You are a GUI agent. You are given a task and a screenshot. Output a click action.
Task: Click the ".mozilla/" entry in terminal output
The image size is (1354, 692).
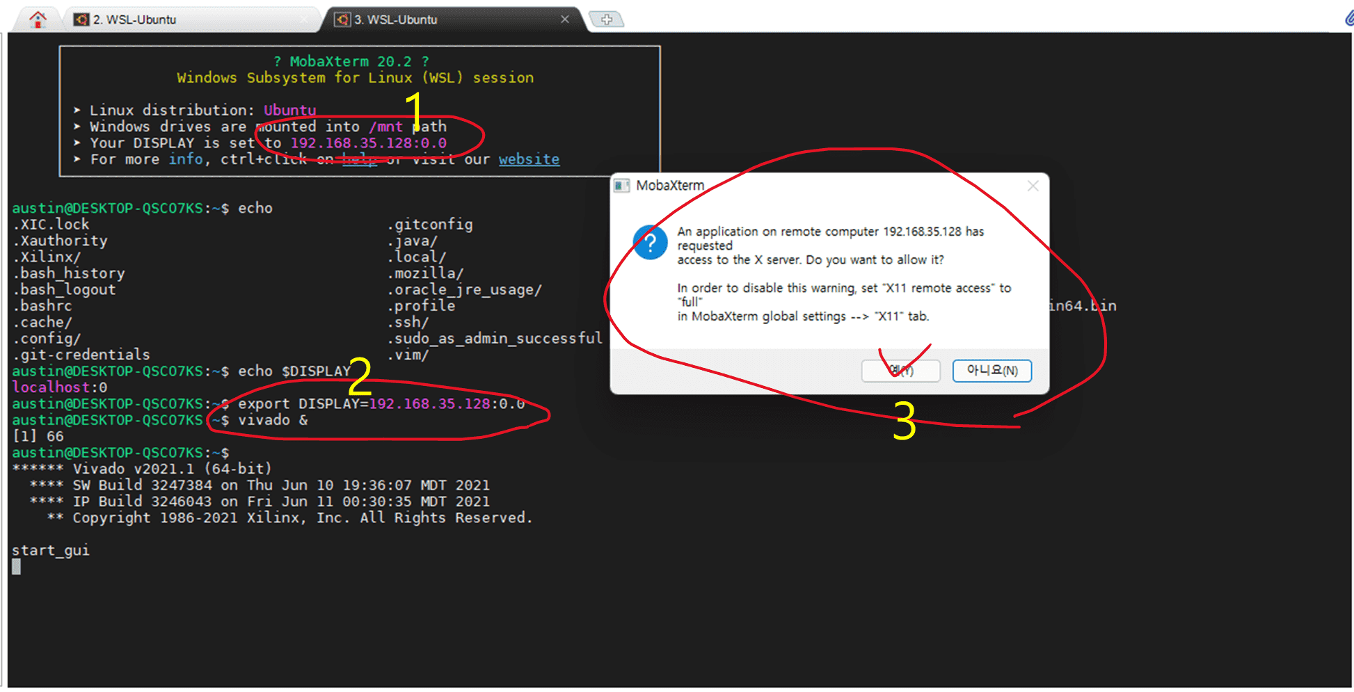click(x=426, y=273)
